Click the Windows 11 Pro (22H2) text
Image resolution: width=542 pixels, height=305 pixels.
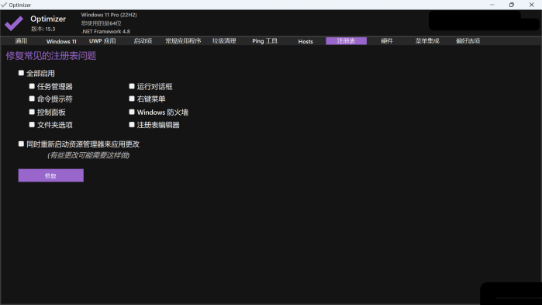click(109, 15)
